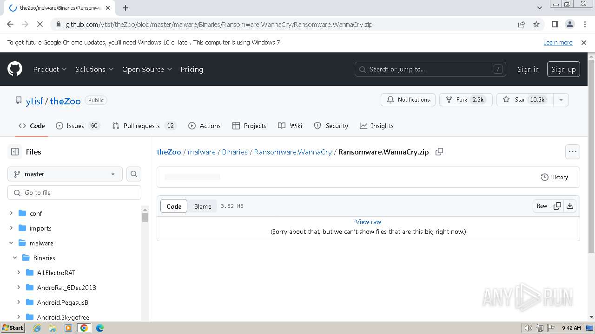The width and height of the screenshot is (595, 334).
Task: Expand the AndroRat_6Dec2013 folder
Action: pyautogui.click(x=19, y=288)
